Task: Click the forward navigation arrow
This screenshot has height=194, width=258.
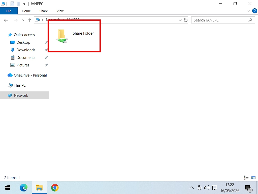Action: pos(16,20)
